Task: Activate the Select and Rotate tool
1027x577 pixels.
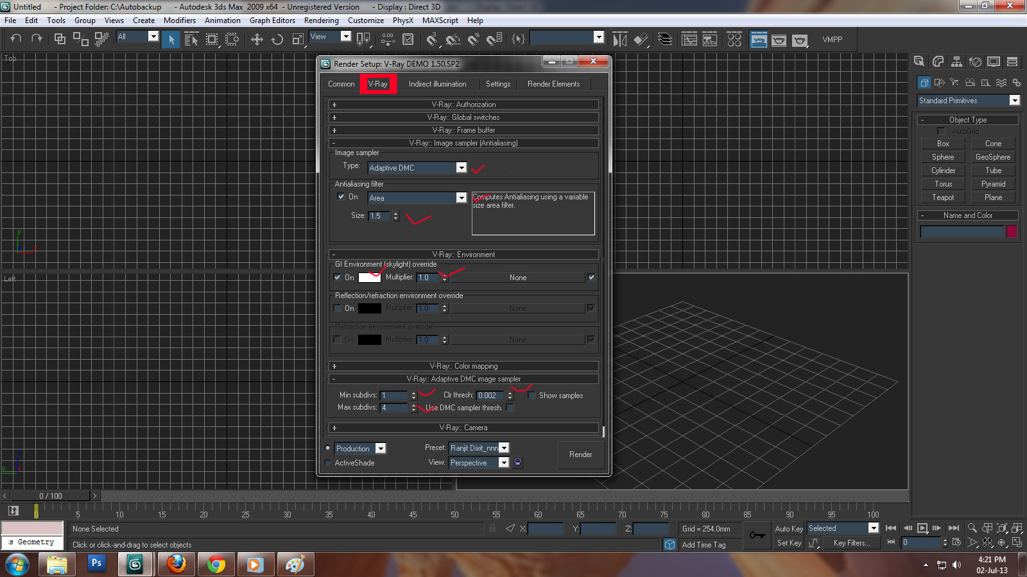Action: coord(277,39)
